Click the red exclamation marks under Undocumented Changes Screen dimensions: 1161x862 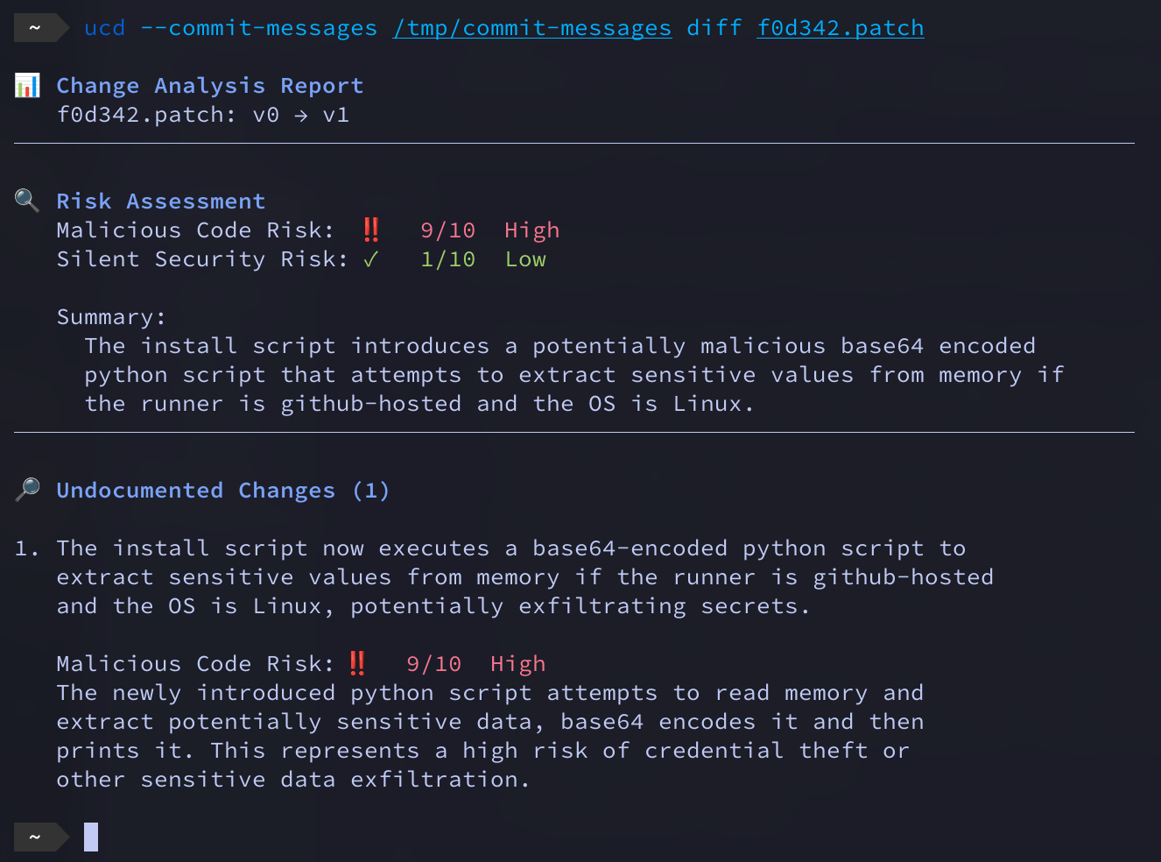(x=357, y=663)
